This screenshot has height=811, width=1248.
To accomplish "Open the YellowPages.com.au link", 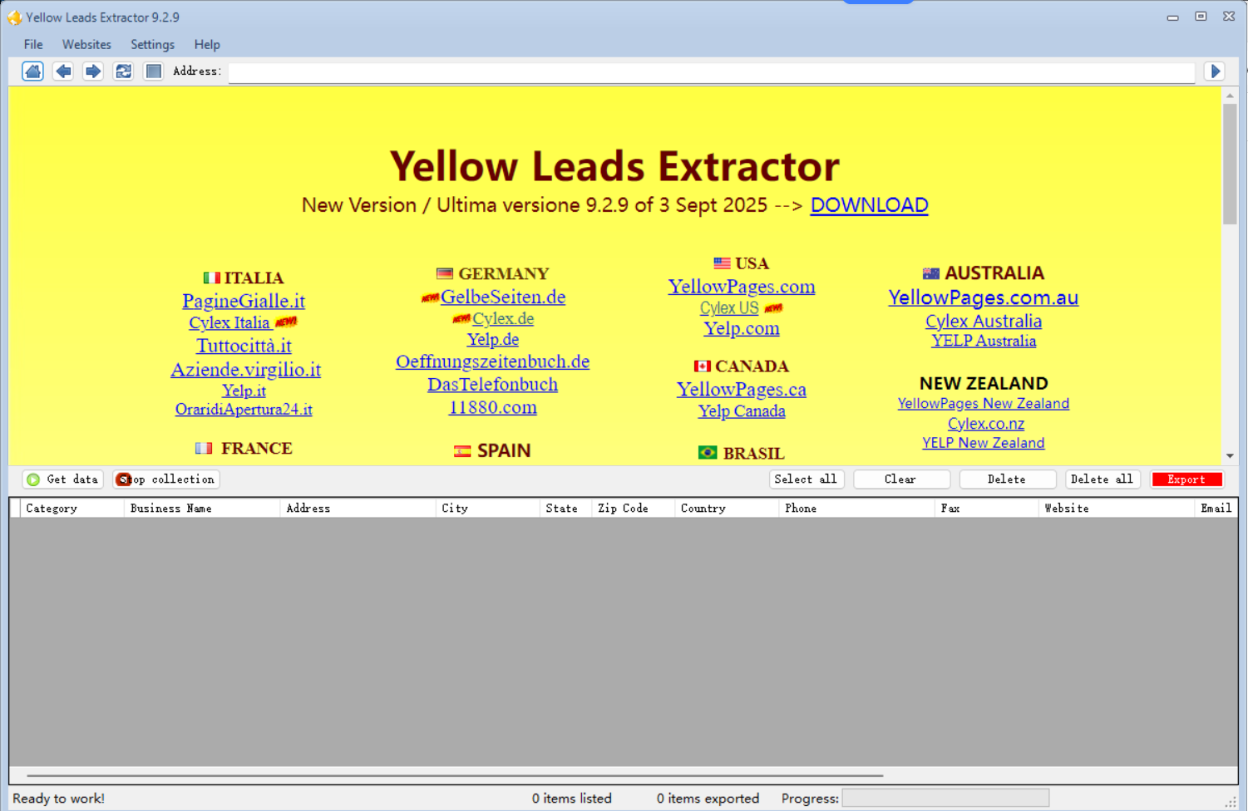I will tap(983, 297).
